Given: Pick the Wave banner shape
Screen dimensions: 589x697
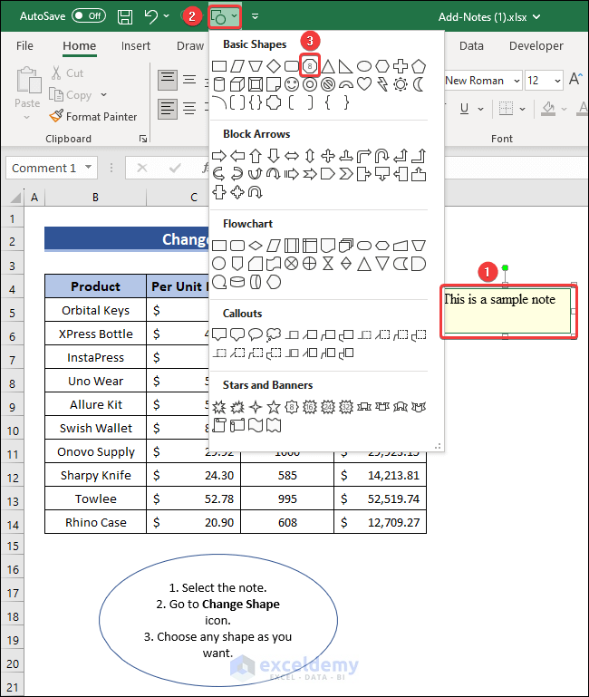Looking at the screenshot, I should pyautogui.click(x=256, y=425).
